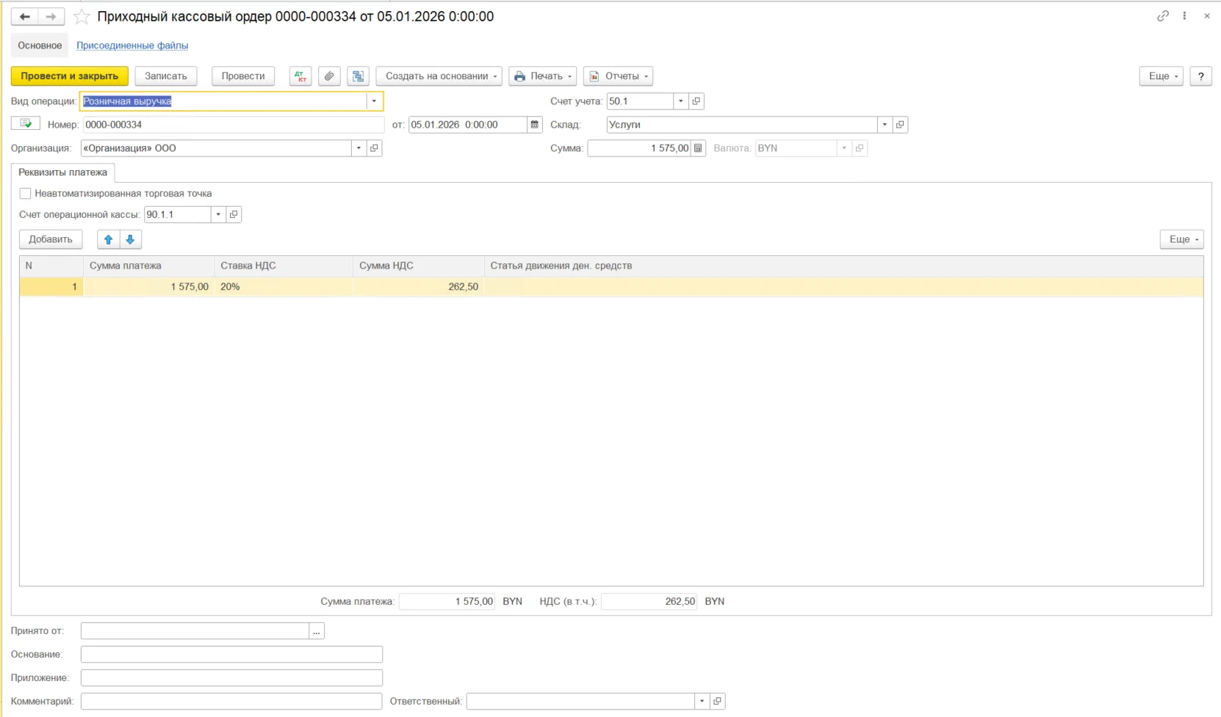The width and height of the screenshot is (1221, 717).
Task: Open Счет учета 50.1 account details icon
Action: click(x=696, y=101)
